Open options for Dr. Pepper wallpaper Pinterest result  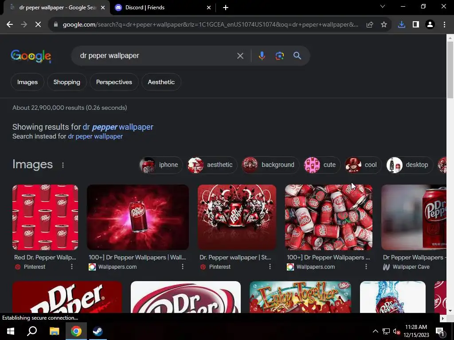pos(270,267)
